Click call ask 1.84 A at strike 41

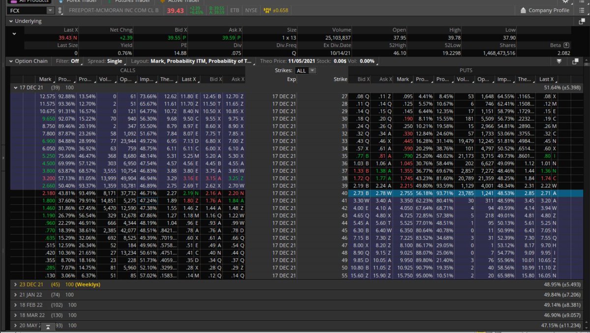click(x=236, y=201)
